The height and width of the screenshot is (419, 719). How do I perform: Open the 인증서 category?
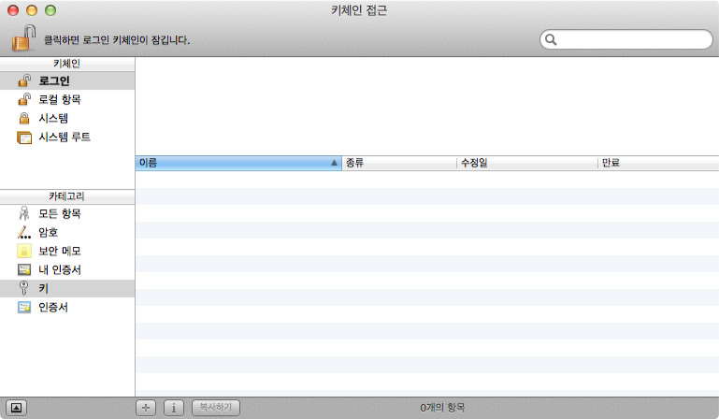[x=67, y=308]
